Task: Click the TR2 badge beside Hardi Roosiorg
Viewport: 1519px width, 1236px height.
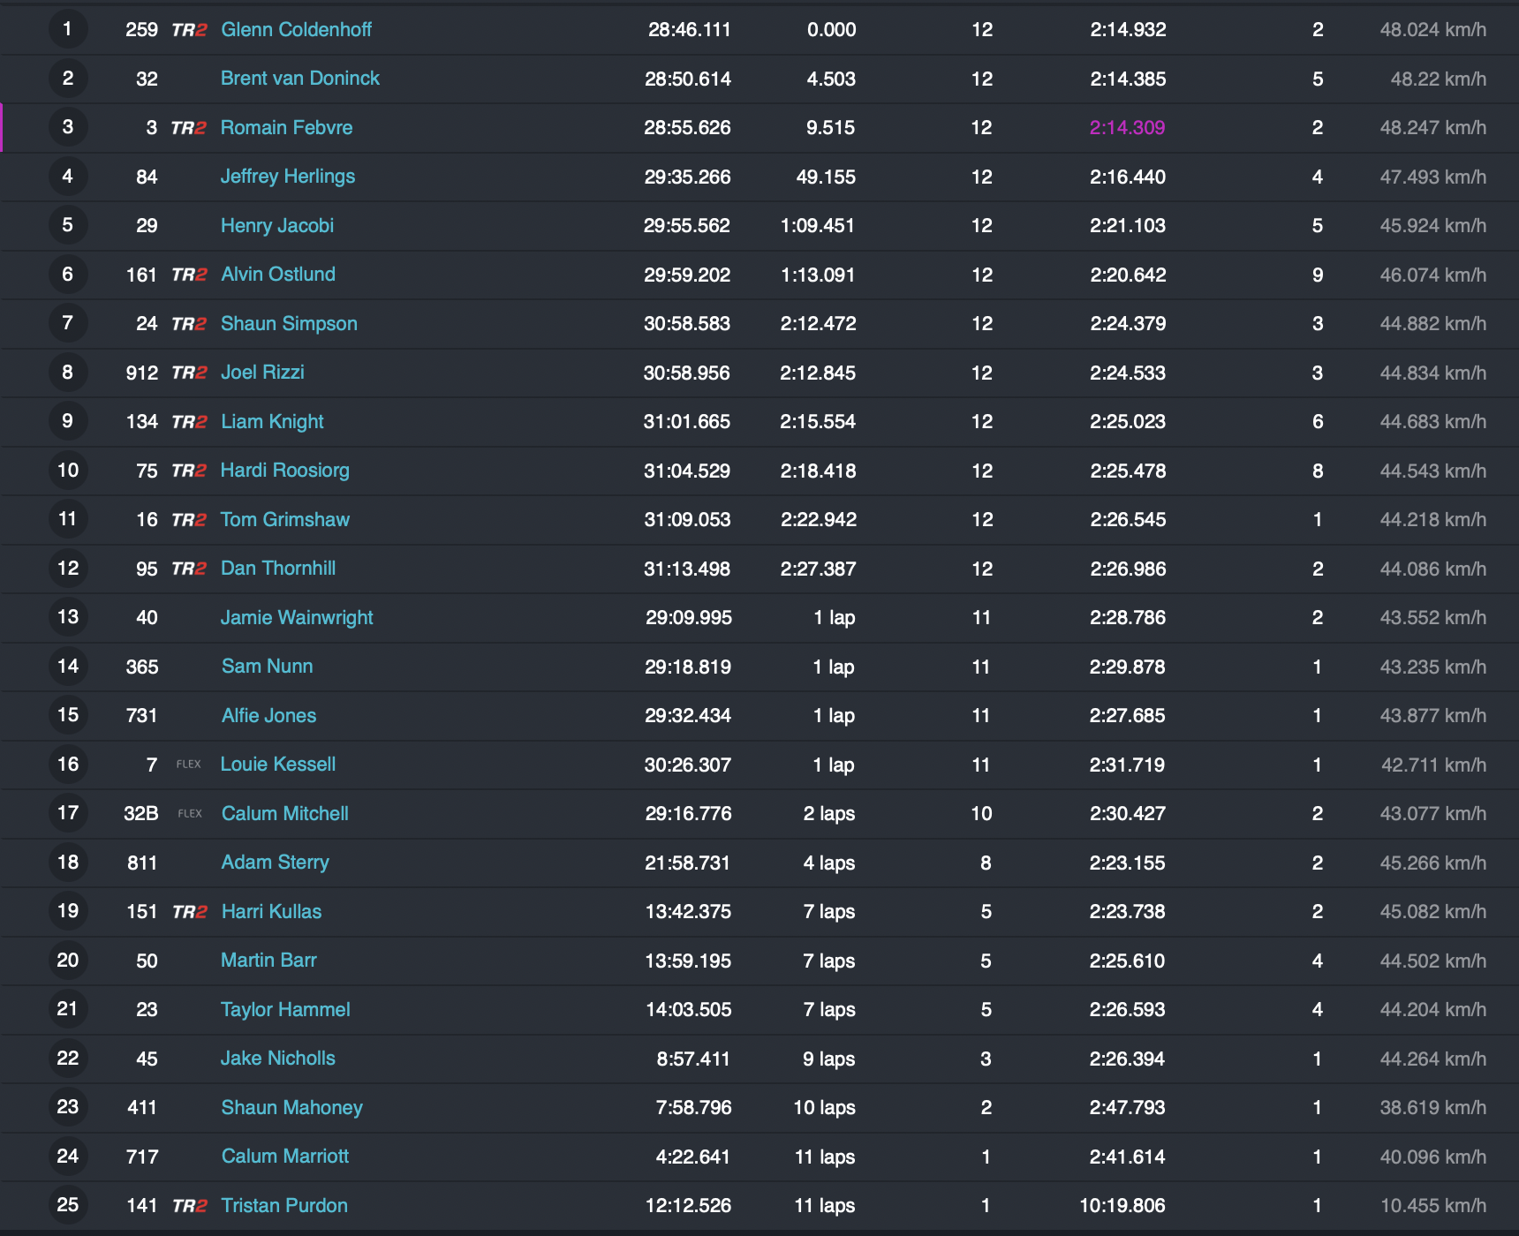Action: 189,471
